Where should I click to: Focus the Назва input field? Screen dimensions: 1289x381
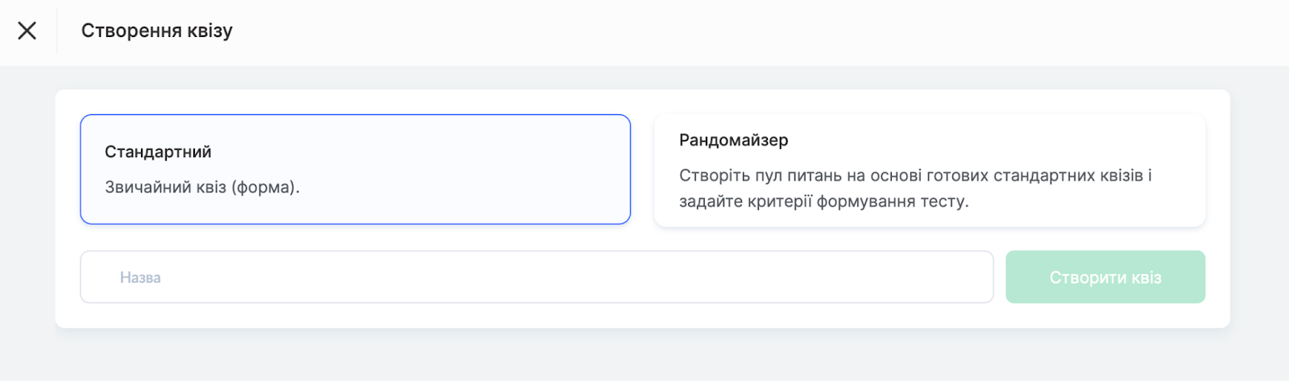[x=537, y=277]
